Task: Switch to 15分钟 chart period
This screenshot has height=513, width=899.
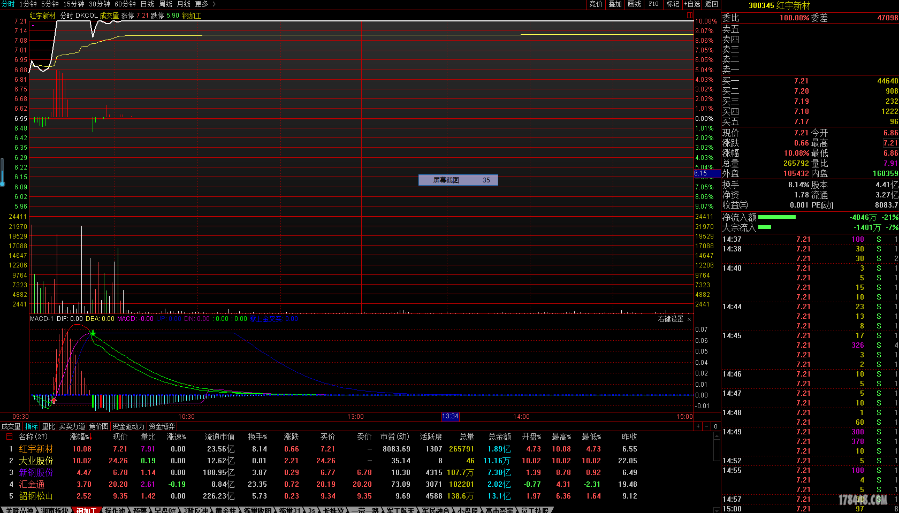Action: click(x=74, y=4)
